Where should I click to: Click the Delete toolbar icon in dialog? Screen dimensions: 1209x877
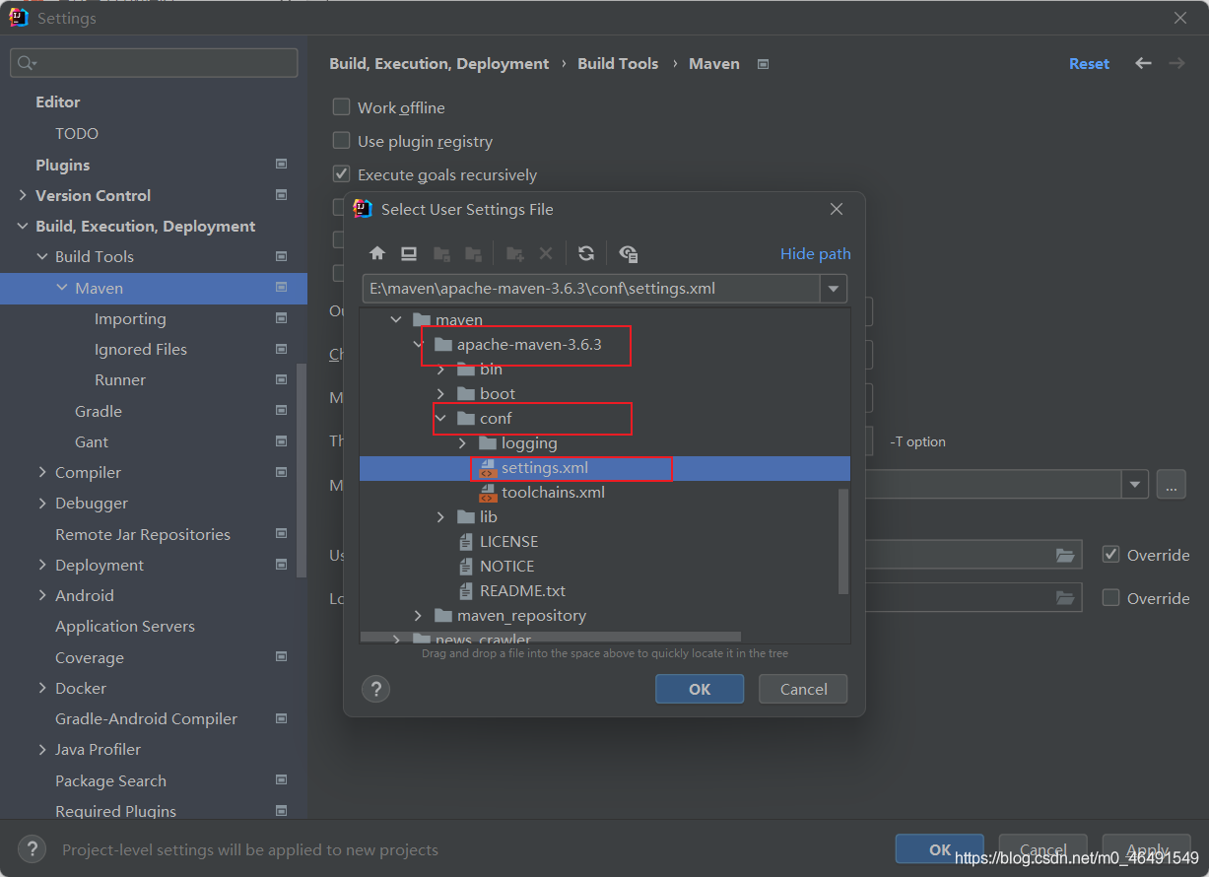click(545, 253)
